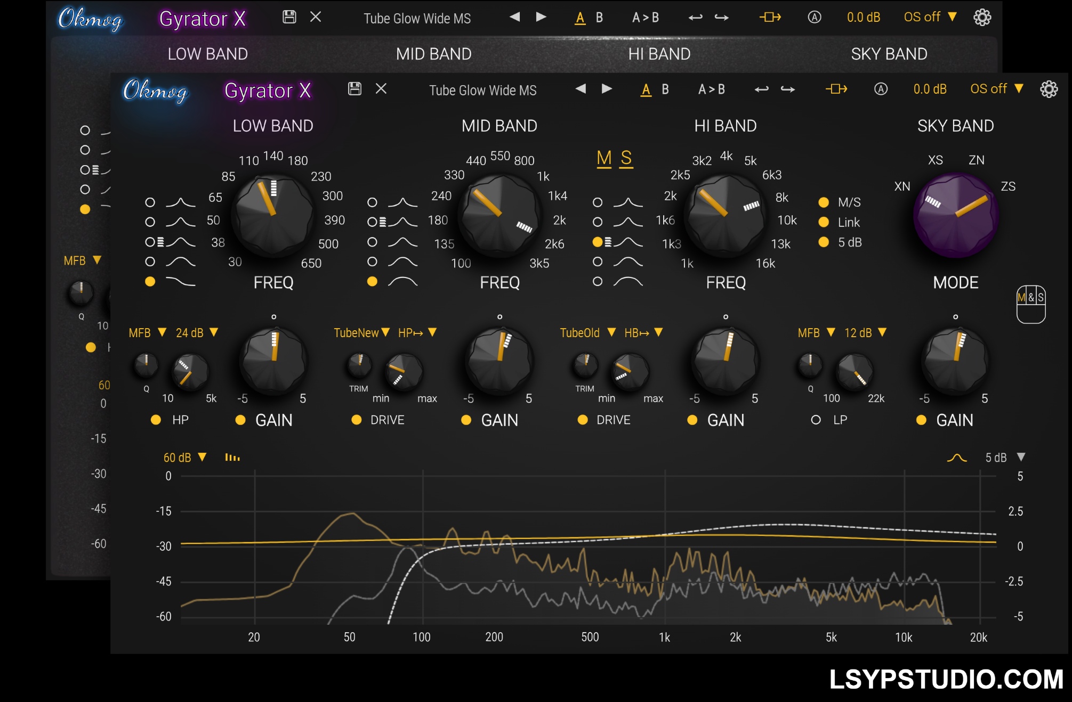Toggle the Low Band GAIN enable dot

240,420
